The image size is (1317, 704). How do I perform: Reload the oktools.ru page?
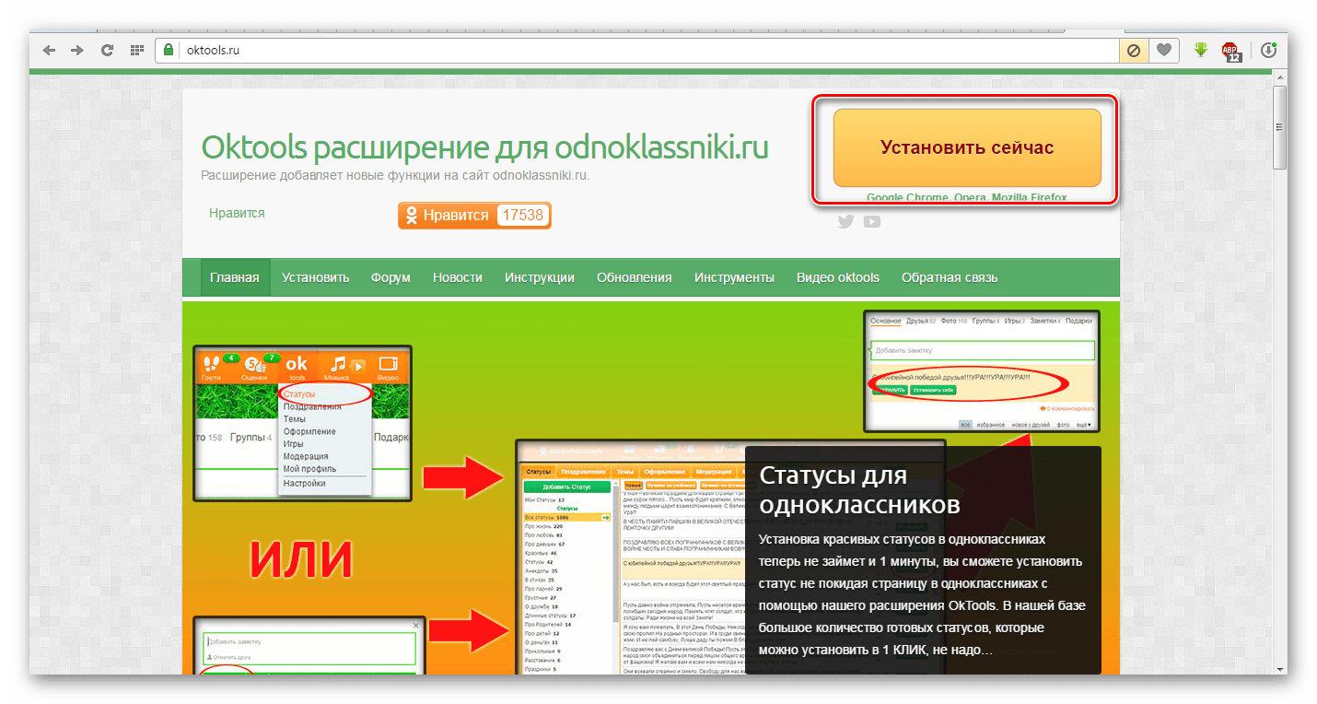click(107, 51)
